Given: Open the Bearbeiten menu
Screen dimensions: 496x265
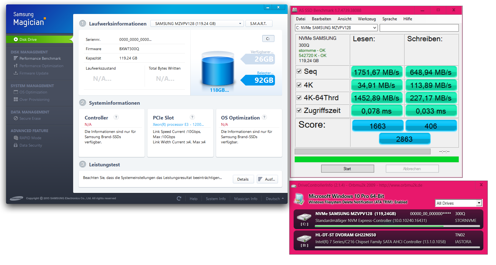Looking at the screenshot, I should [321, 19].
